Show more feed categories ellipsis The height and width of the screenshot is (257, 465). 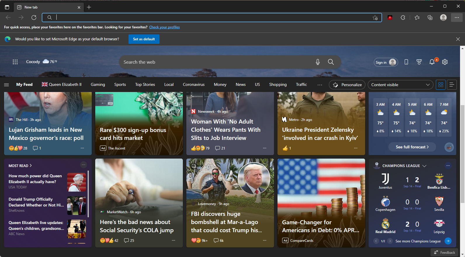coord(320,85)
